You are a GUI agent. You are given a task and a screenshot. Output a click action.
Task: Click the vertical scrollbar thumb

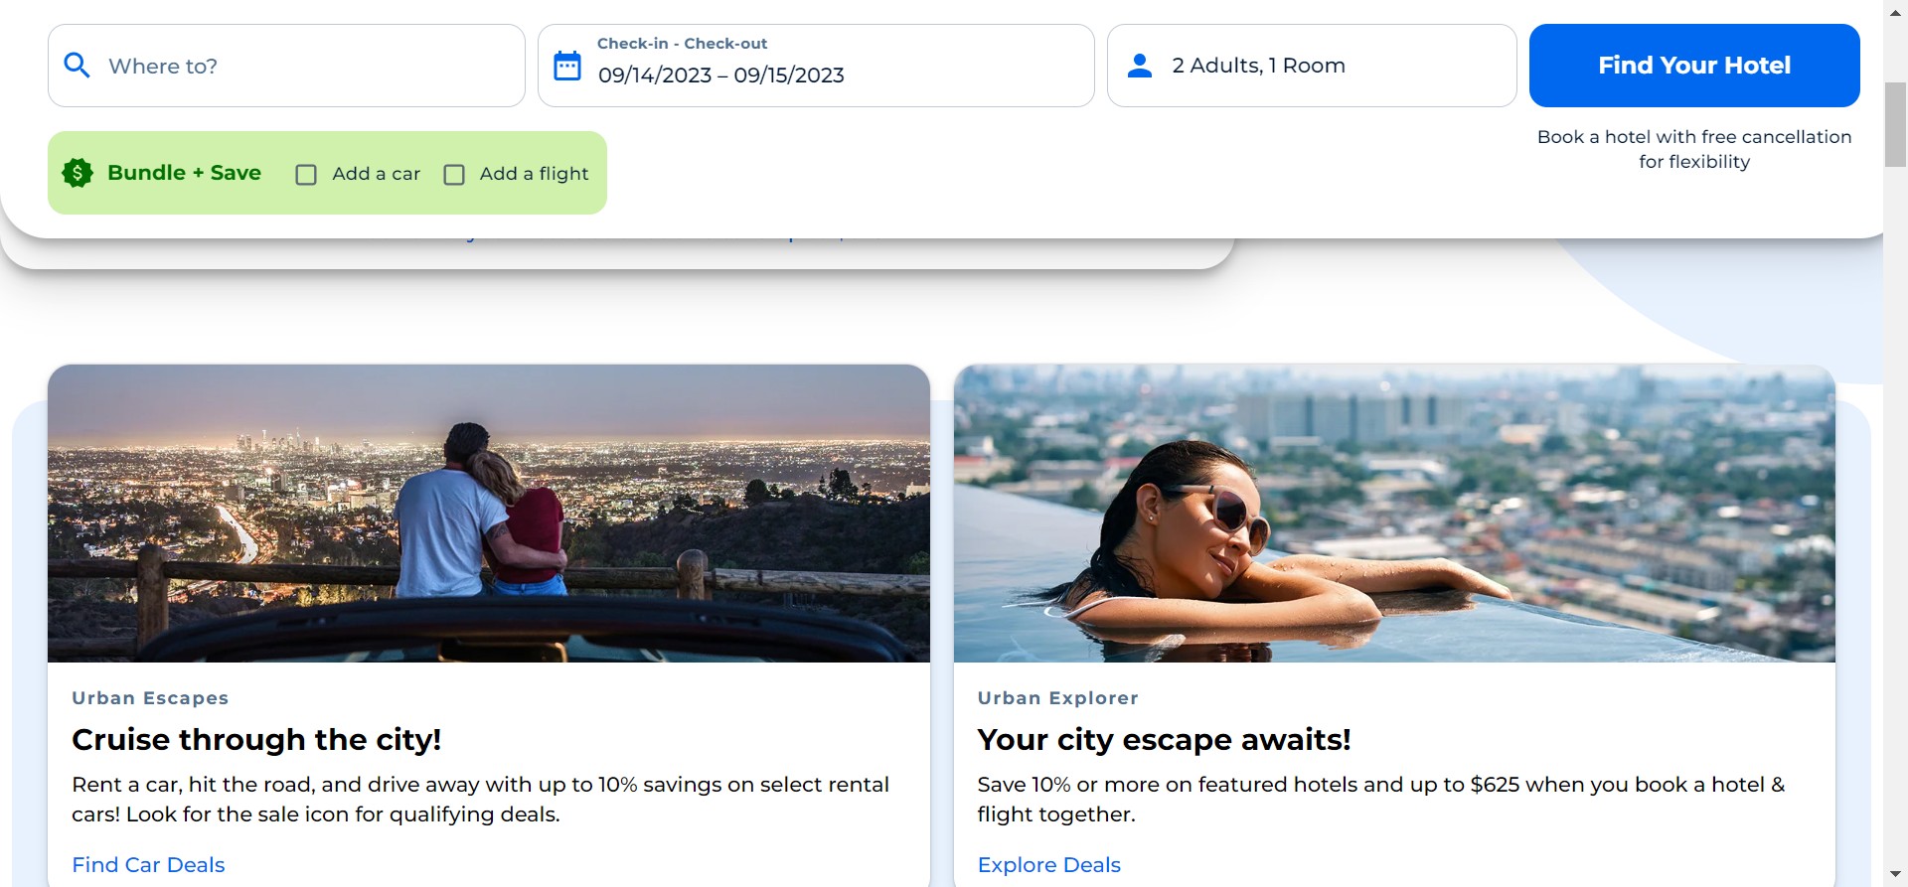click(1895, 124)
